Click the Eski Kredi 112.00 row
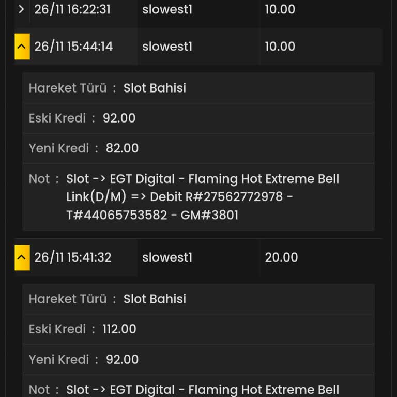 (x=198, y=329)
